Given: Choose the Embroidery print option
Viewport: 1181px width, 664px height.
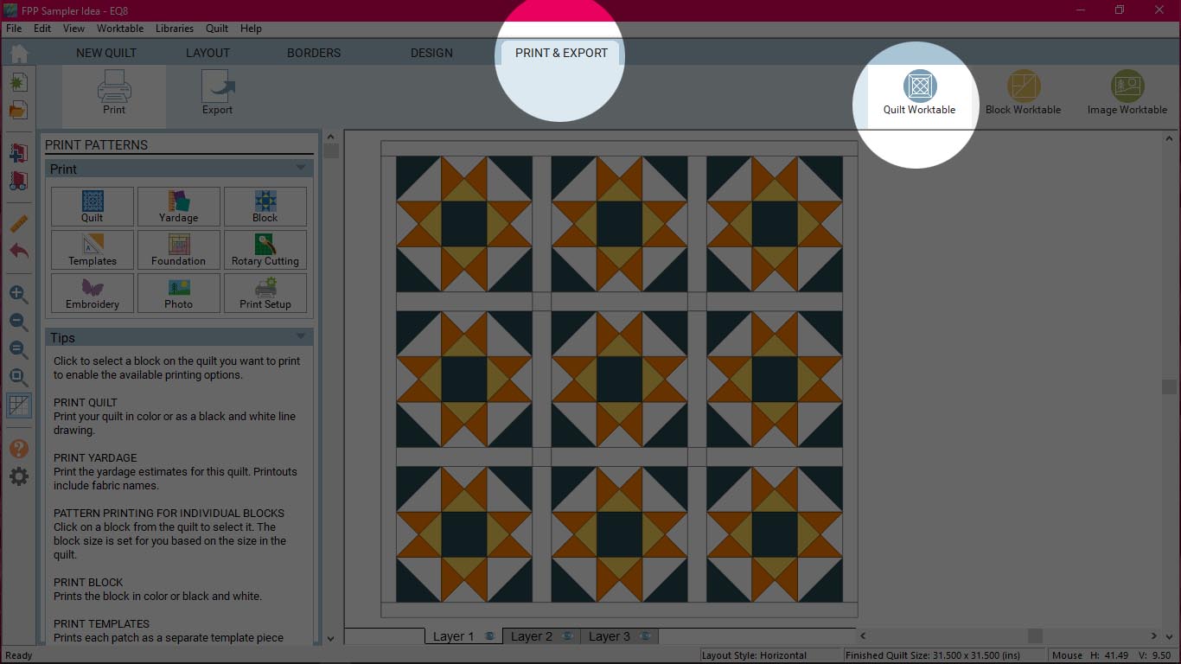Looking at the screenshot, I should point(93,293).
